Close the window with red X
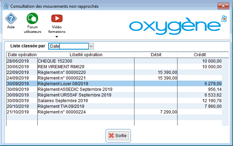Image resolution: width=233 pixels, height=146 pixels. click(x=223, y=6)
